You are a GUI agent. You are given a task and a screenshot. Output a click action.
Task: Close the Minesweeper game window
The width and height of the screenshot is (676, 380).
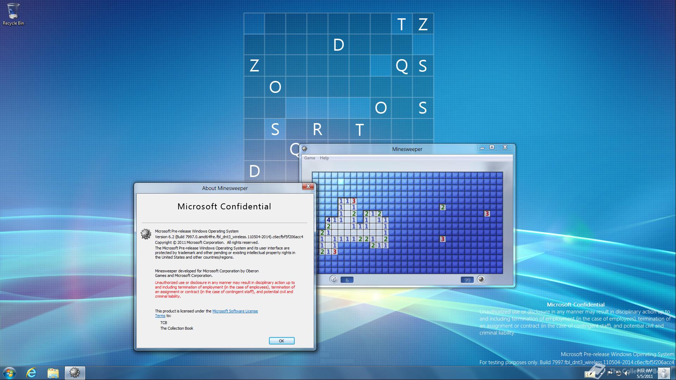point(505,147)
